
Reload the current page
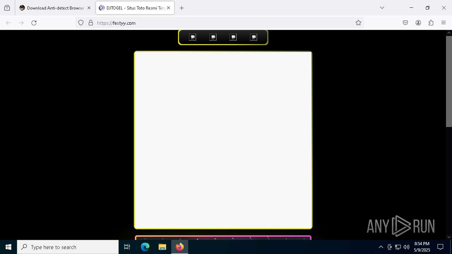(34, 23)
